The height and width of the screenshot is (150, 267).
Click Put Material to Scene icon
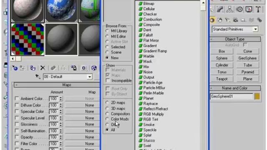(22, 68)
